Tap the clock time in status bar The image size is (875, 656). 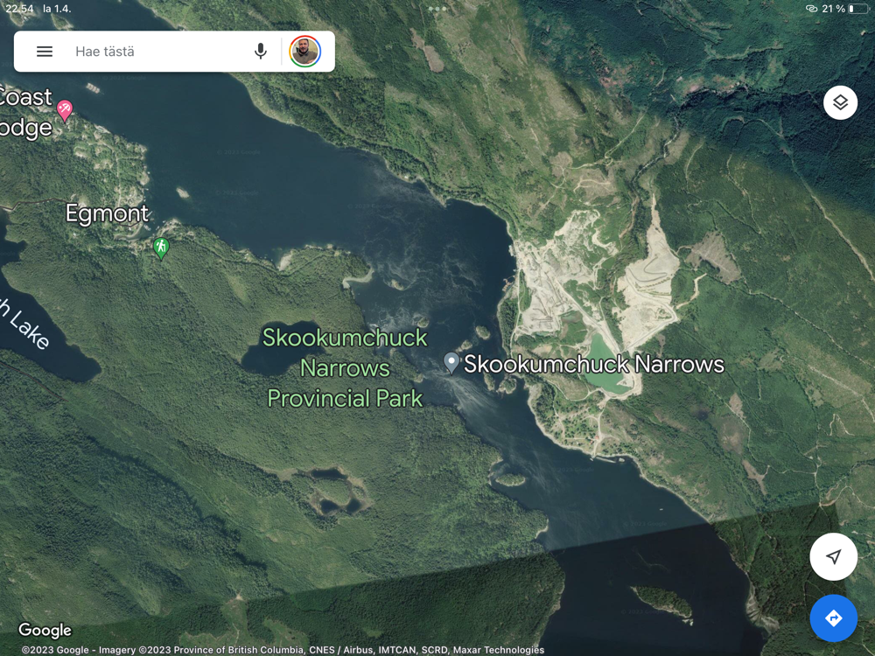tap(19, 9)
